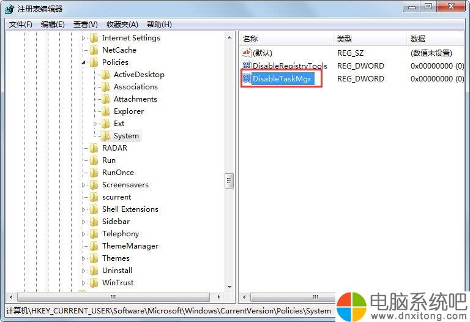This screenshot has width=470, height=322.
Task: Select the DisableTaskMgr value name
Action: coord(282,79)
